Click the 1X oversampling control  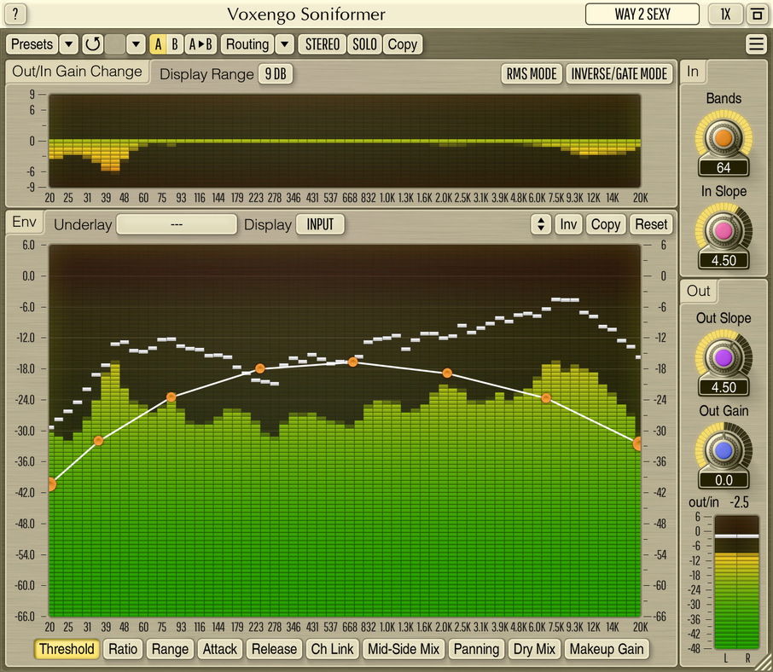pyautogui.click(x=724, y=14)
